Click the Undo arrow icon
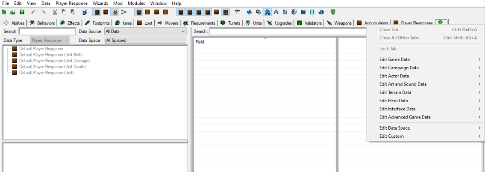The width and height of the screenshot is (485, 172). coord(34,12)
